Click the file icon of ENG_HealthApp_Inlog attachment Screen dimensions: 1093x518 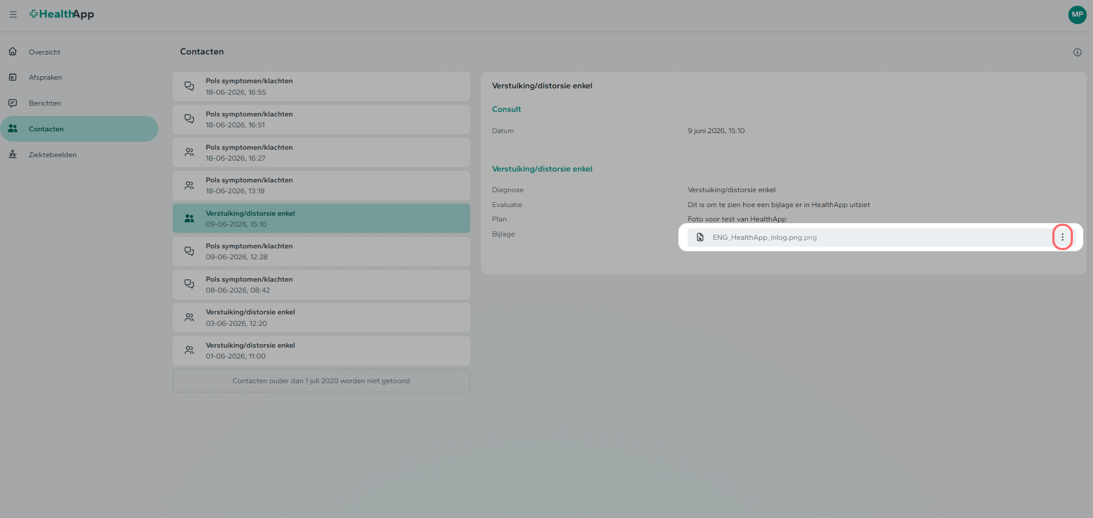[x=700, y=237]
